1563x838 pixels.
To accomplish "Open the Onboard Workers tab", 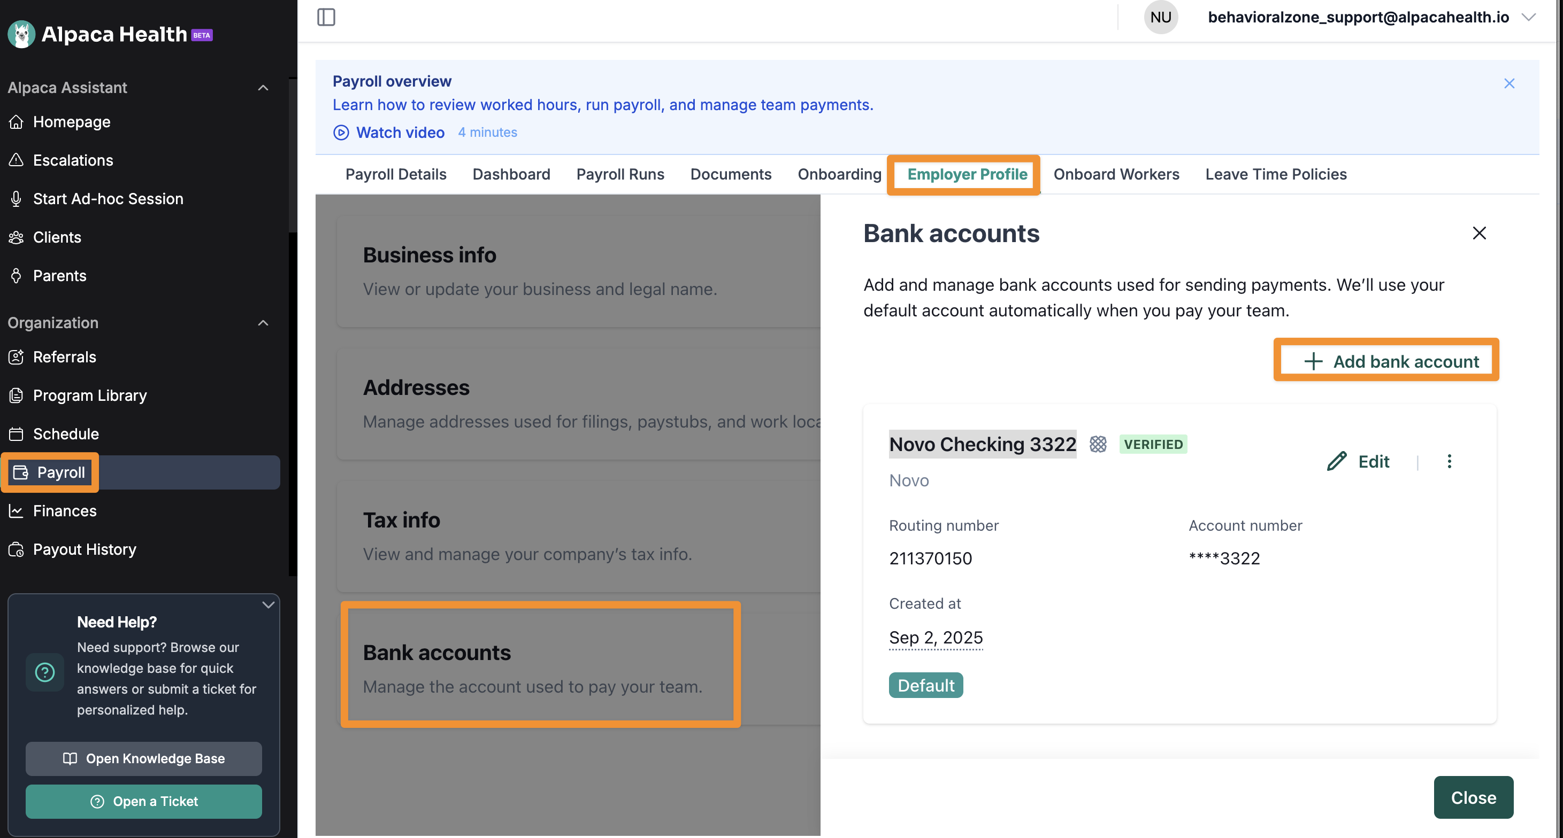I will pyautogui.click(x=1116, y=174).
